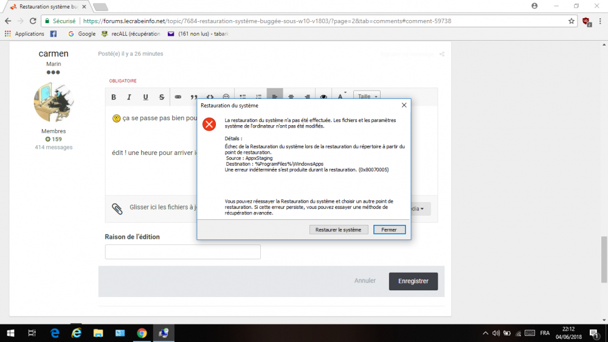Open carmen's profile via the username
The image size is (608, 342).
click(54, 53)
